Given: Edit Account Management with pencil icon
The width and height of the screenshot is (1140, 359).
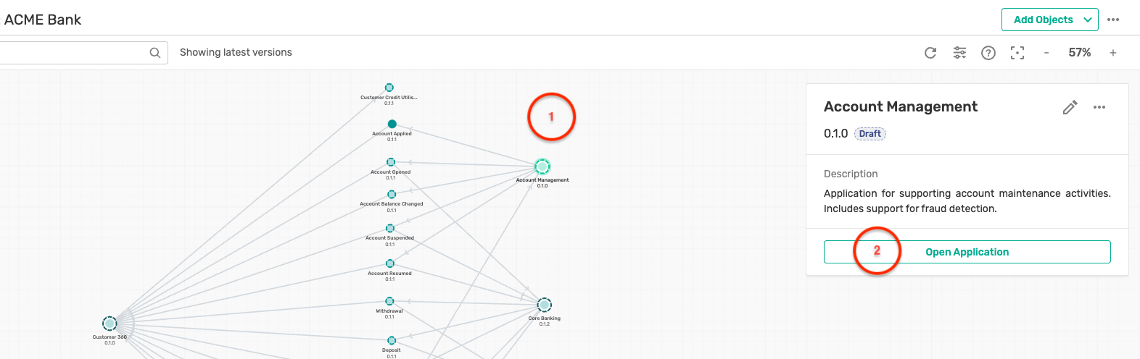Looking at the screenshot, I should pos(1070,108).
